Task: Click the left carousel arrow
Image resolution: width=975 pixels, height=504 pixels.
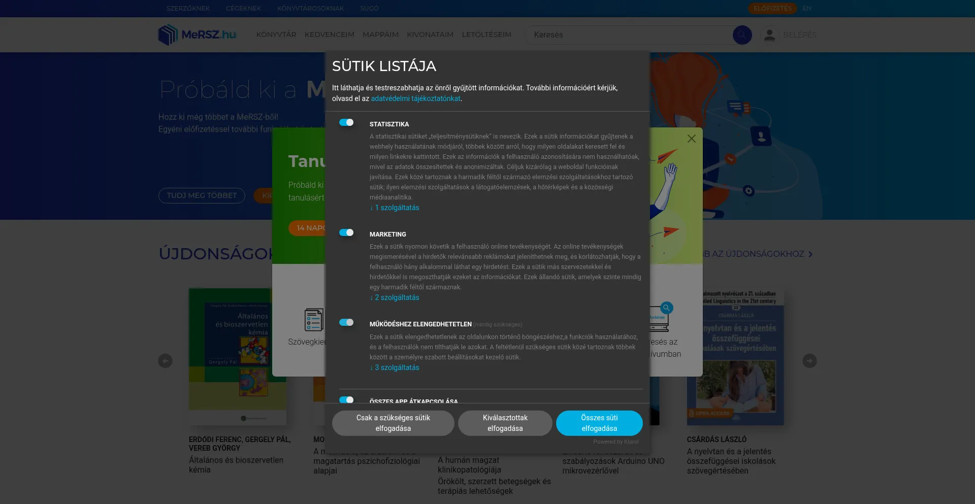Action: [165, 360]
